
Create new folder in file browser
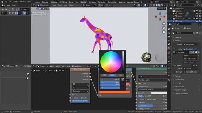(x=17, y=9)
